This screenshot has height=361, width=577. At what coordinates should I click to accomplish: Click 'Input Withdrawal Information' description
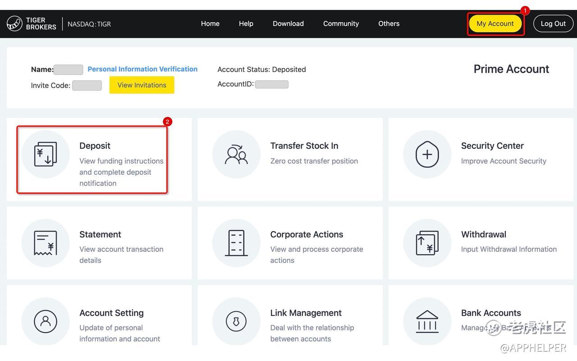click(x=509, y=249)
